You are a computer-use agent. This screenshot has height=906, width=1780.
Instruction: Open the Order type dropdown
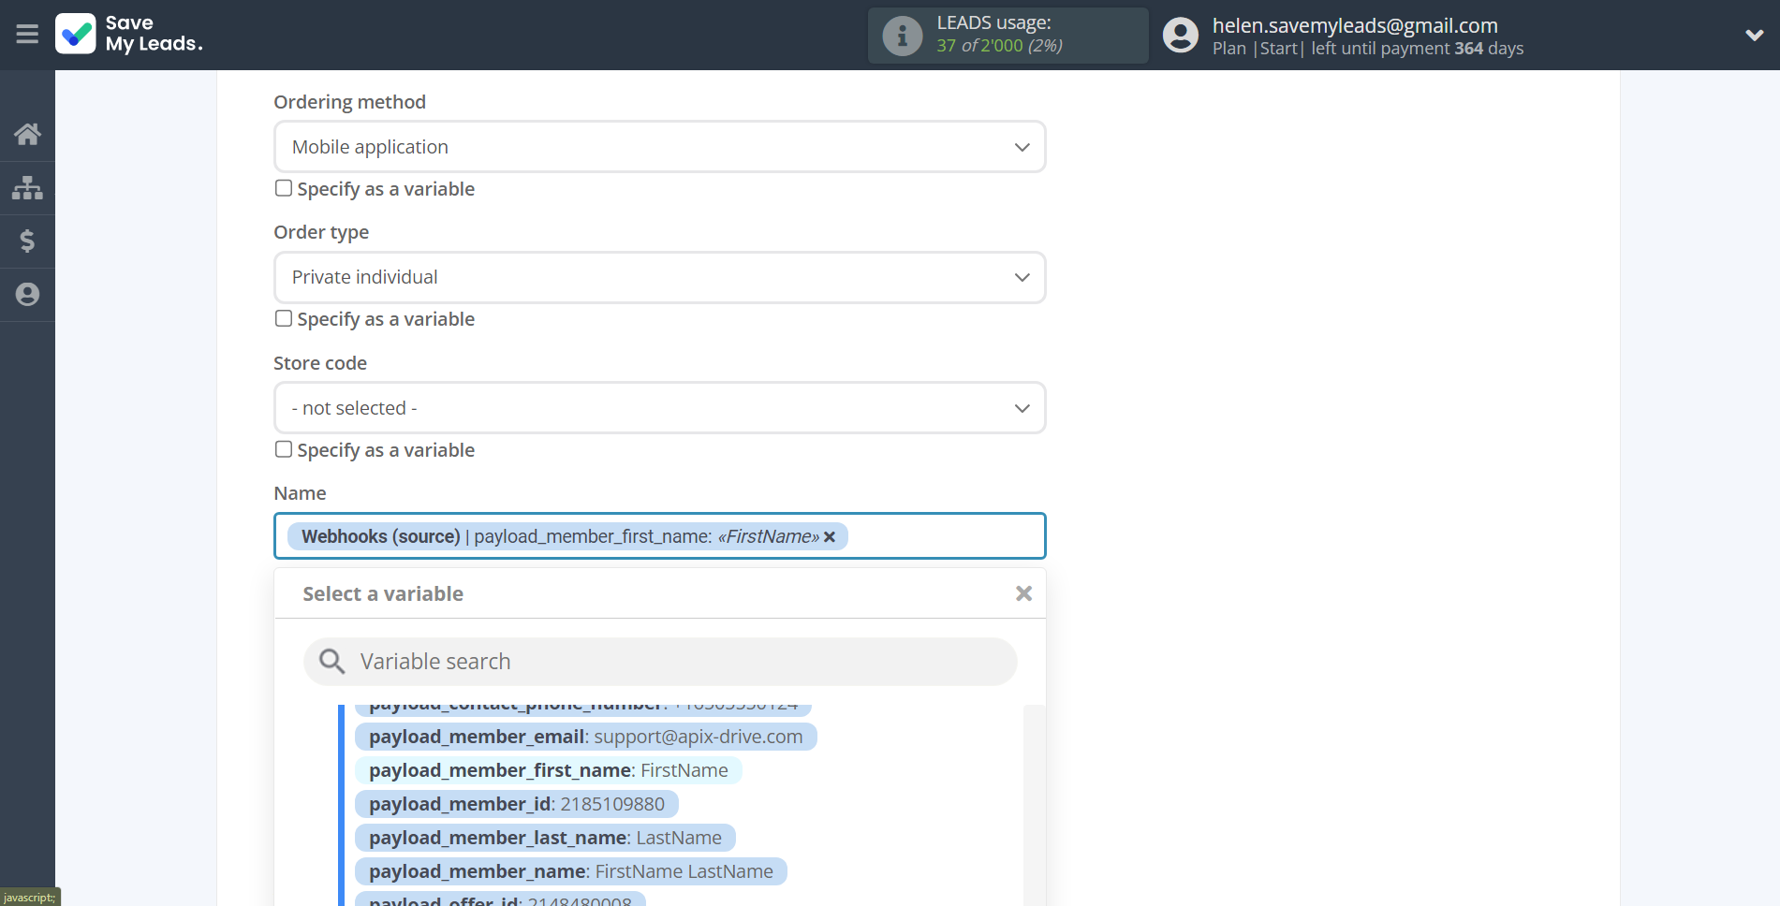pyautogui.click(x=659, y=277)
